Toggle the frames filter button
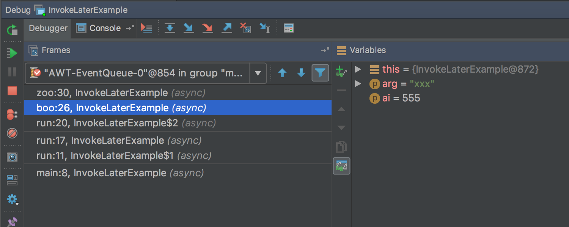569x227 pixels. pos(320,73)
